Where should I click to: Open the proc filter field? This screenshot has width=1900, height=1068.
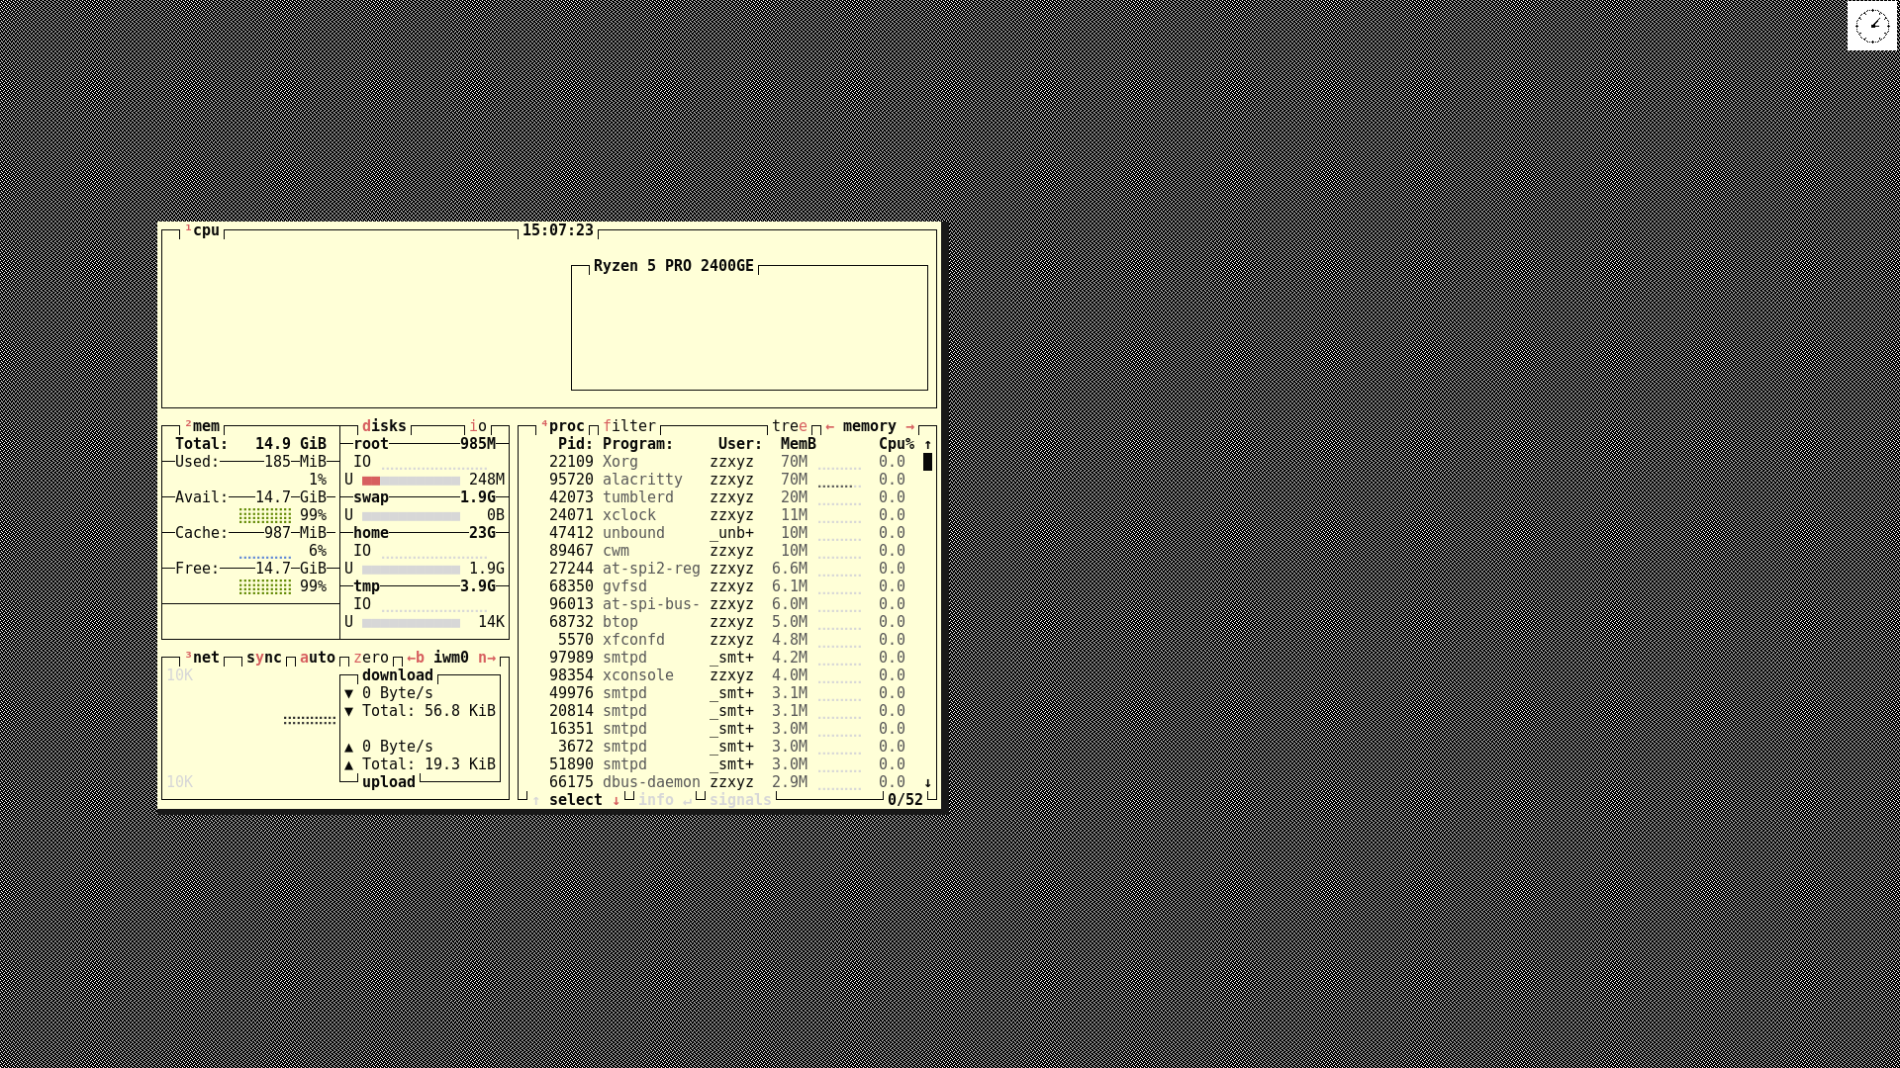[x=629, y=426]
